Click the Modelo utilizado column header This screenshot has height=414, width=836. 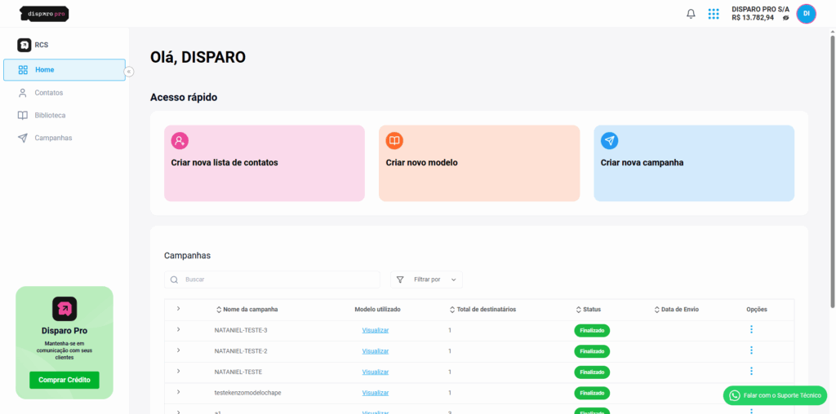coord(377,309)
